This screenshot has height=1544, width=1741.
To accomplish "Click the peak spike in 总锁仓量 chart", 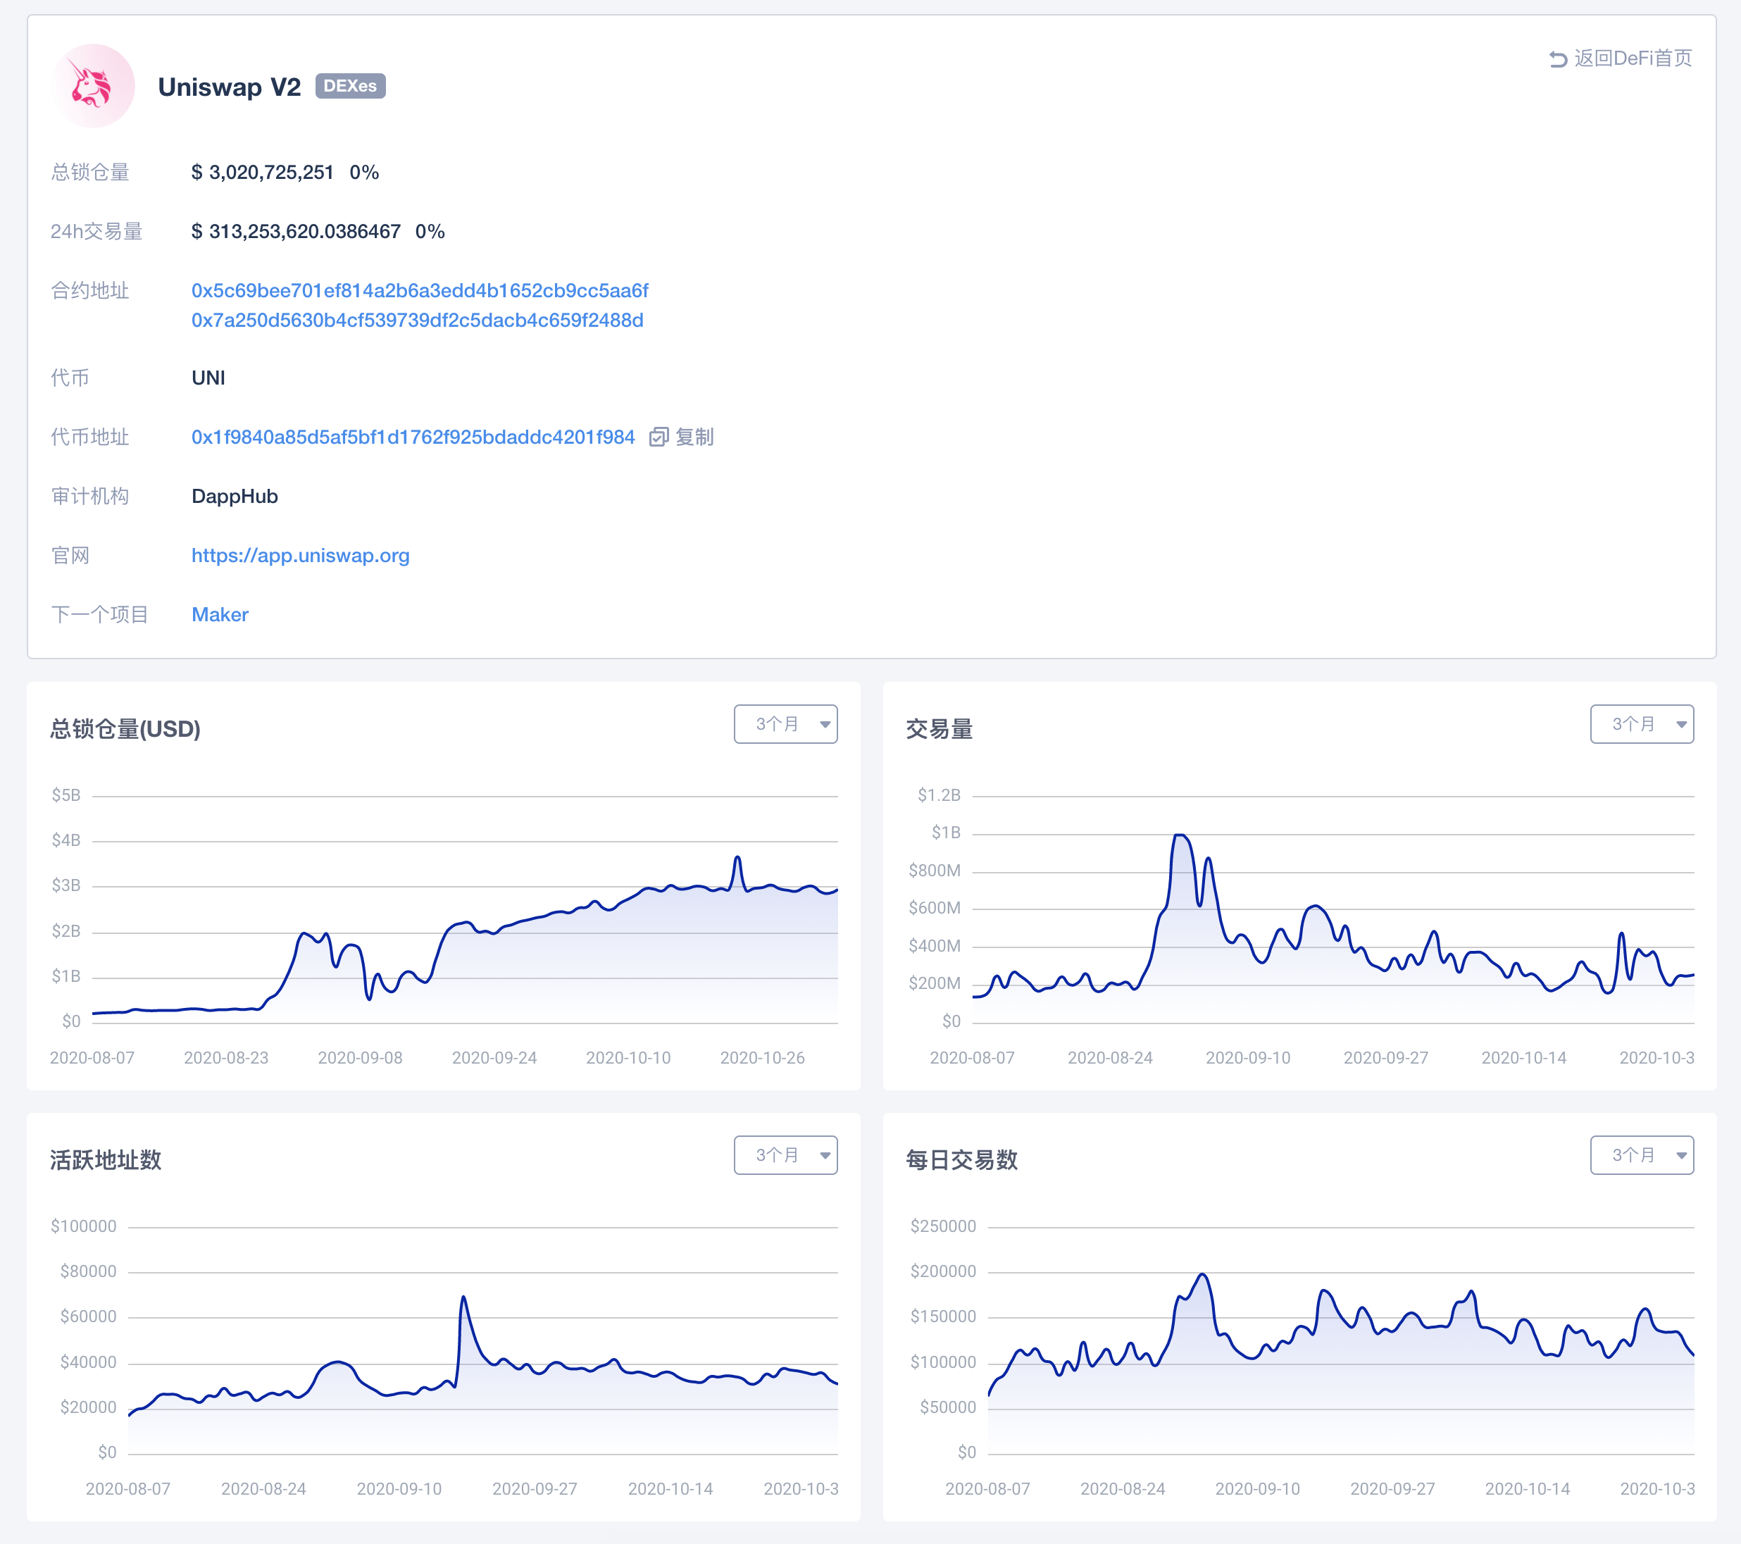I will pos(737,858).
